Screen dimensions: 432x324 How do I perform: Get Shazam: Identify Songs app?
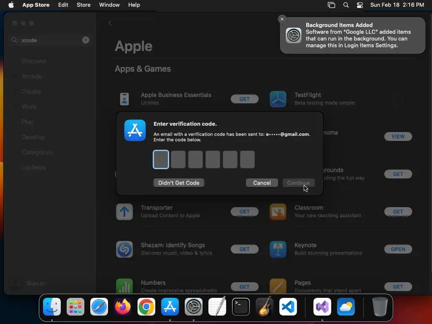point(244,249)
